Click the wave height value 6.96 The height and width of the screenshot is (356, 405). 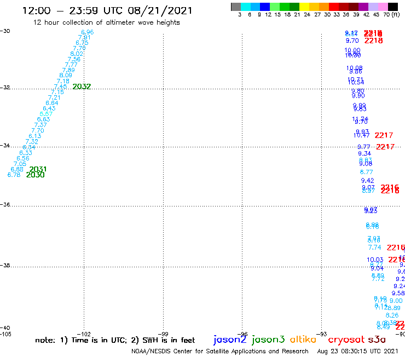tap(88, 32)
